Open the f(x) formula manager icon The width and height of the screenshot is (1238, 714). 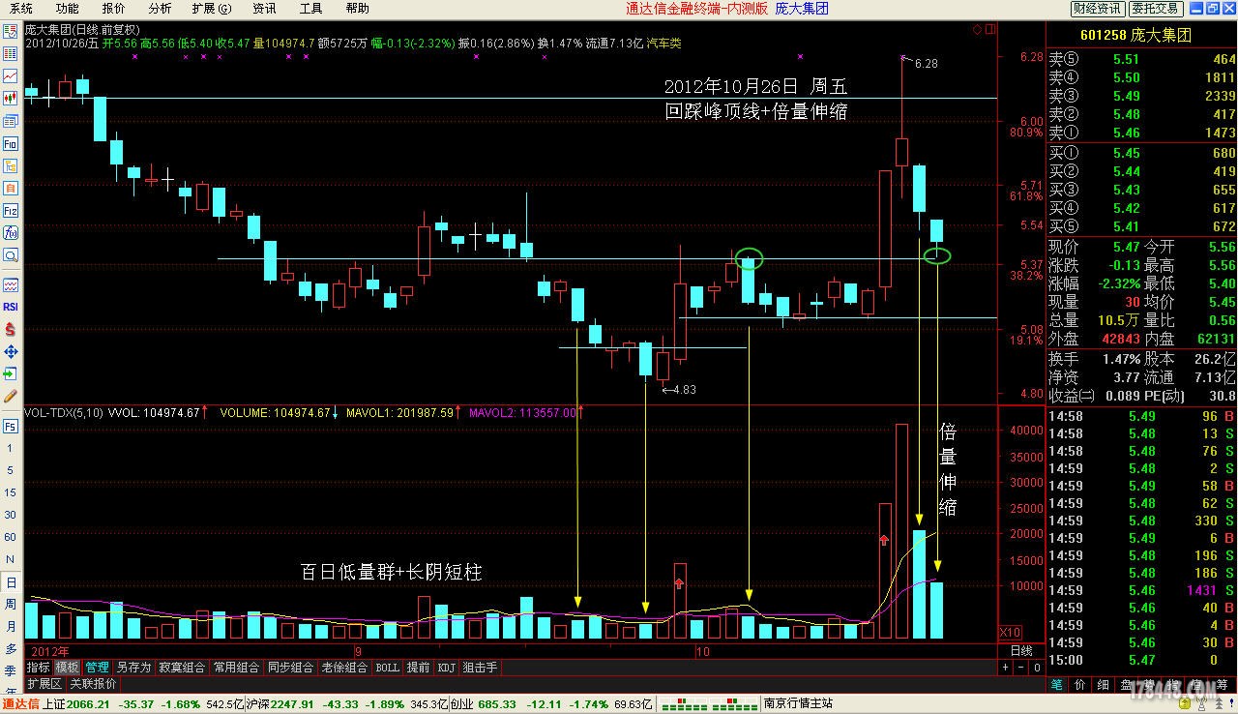click(10, 232)
